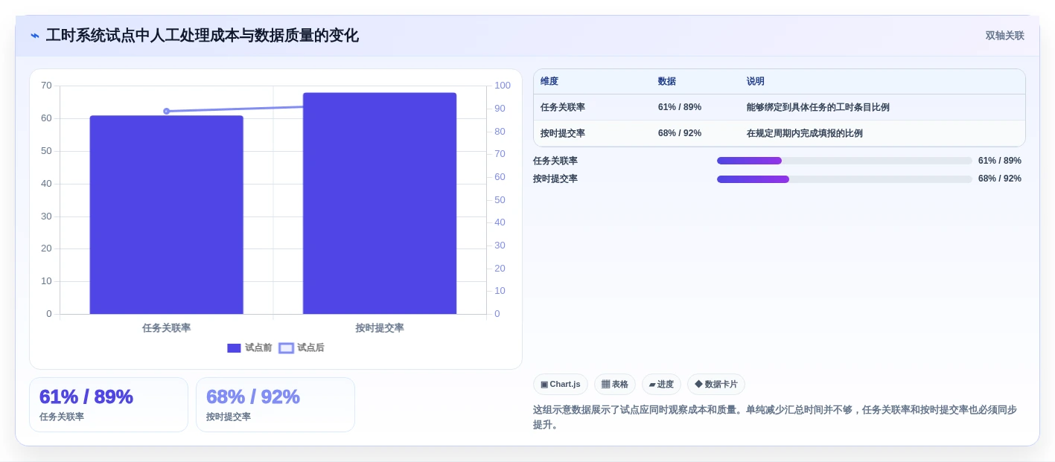Click the 任务关联率 table row cell
Screen dimensions: 1055x462
(563, 107)
